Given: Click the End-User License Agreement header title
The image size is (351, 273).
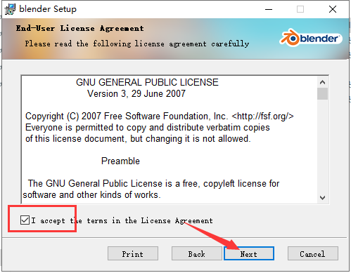Looking at the screenshot, I should coord(80,28).
